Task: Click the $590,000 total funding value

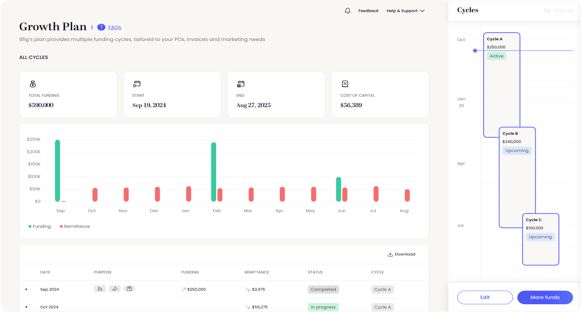Action: [x=41, y=105]
